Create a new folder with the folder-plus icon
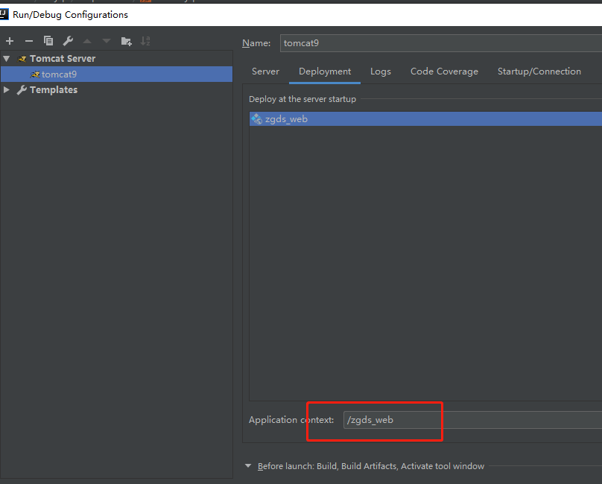This screenshot has width=602, height=484. pyautogui.click(x=127, y=41)
